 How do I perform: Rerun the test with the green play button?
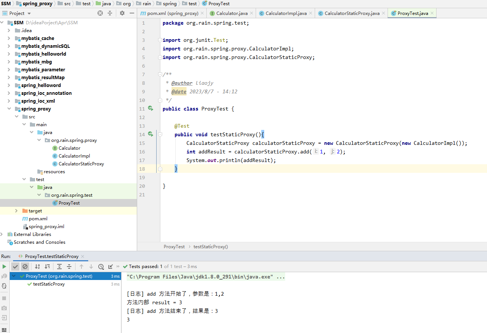point(4,267)
